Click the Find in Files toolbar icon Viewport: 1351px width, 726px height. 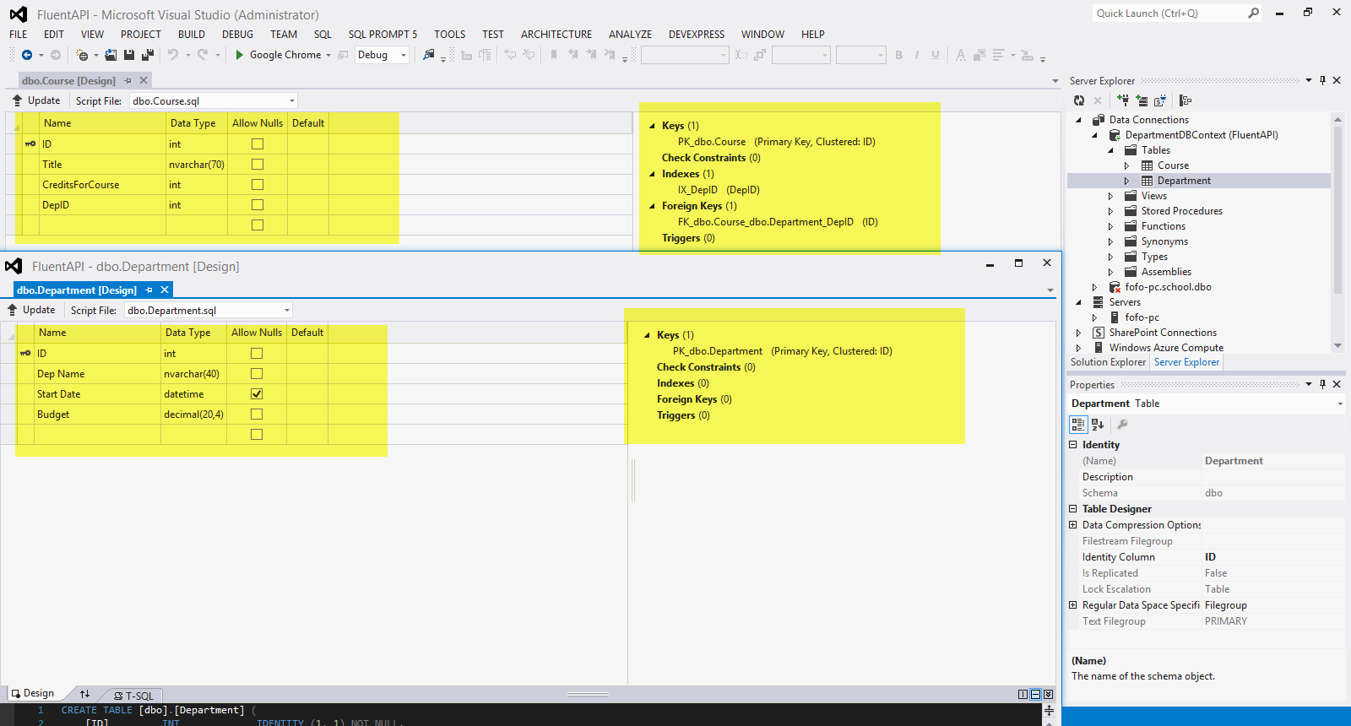click(429, 55)
